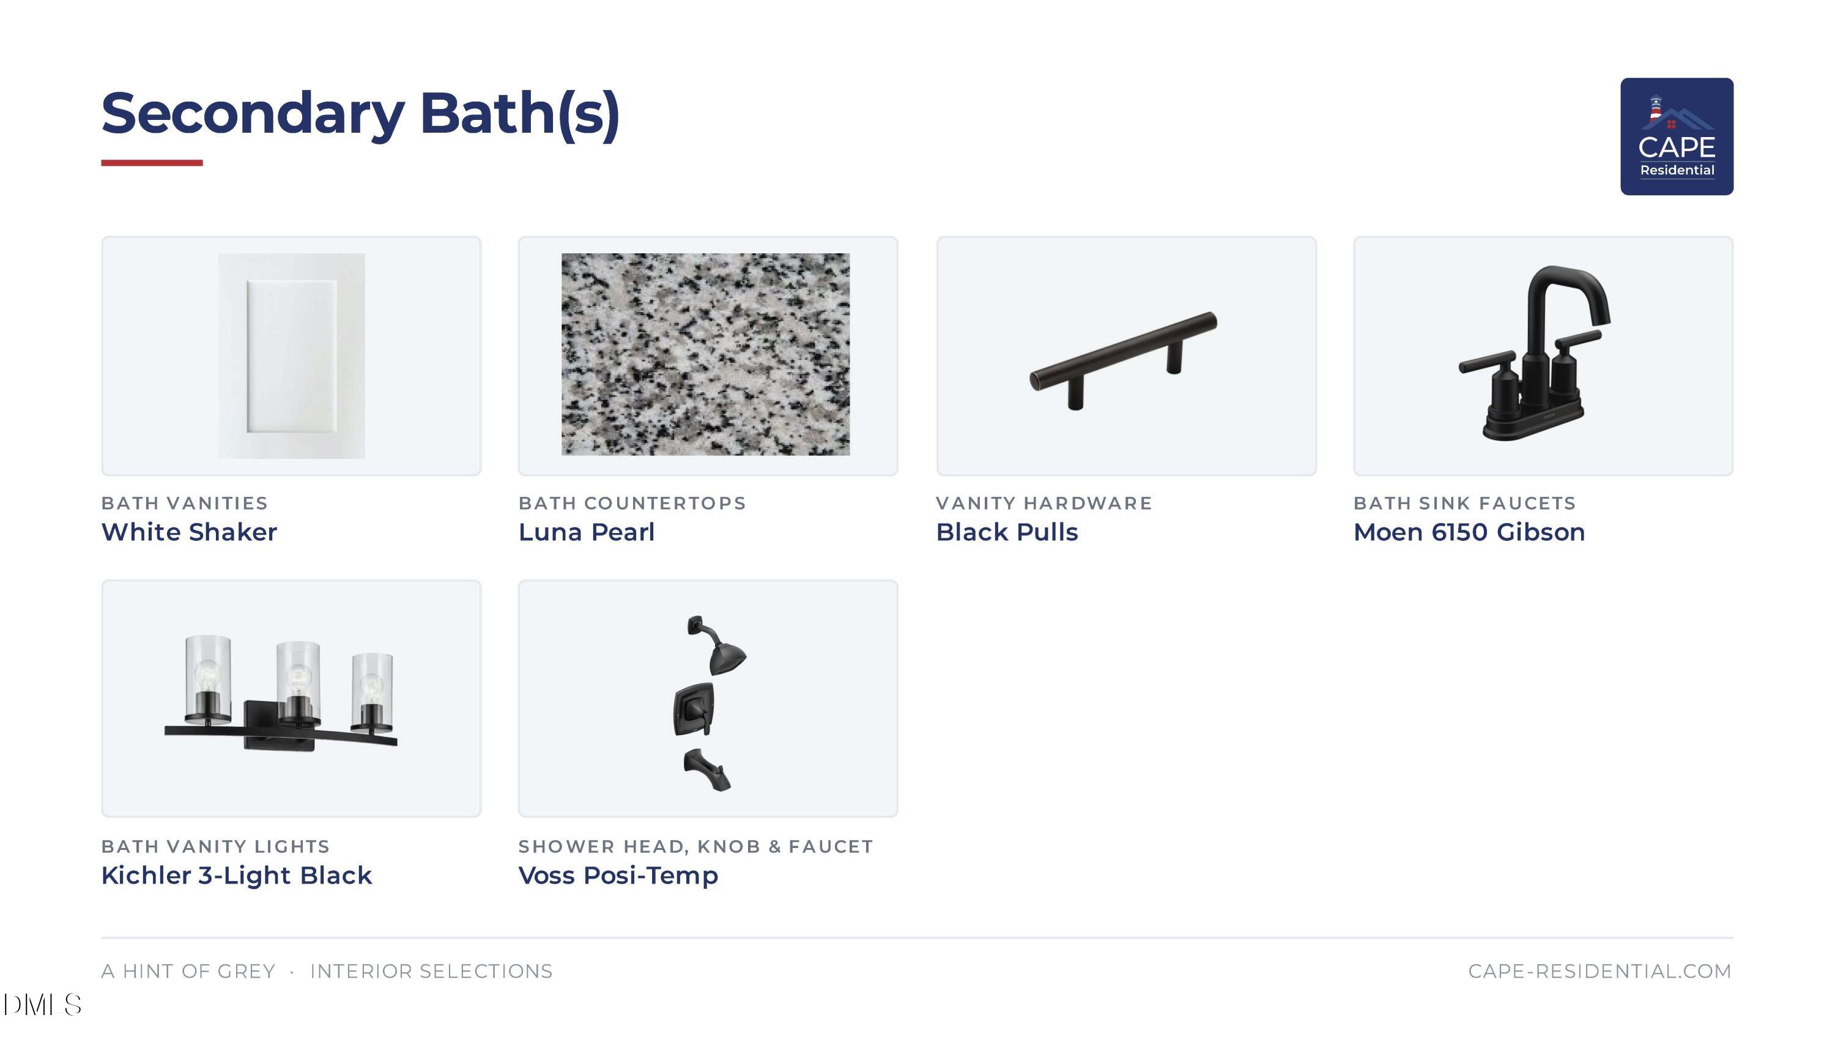Screen dimensions: 1835x1053
Task: Click the Cape Residential logo
Action: 1676,136
